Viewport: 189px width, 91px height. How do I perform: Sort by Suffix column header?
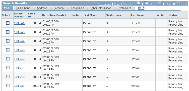[160, 15]
